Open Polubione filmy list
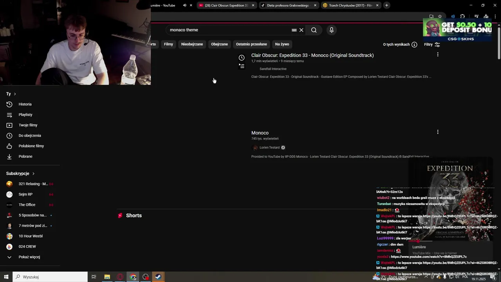501x282 pixels. pos(30,146)
